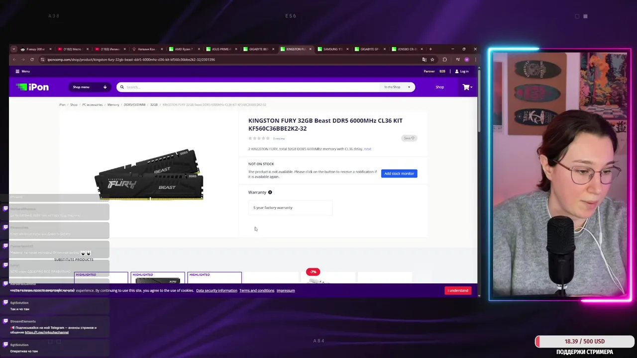The width and height of the screenshot is (637, 358).
Task: Click the browser forward arrow
Action: point(23,59)
